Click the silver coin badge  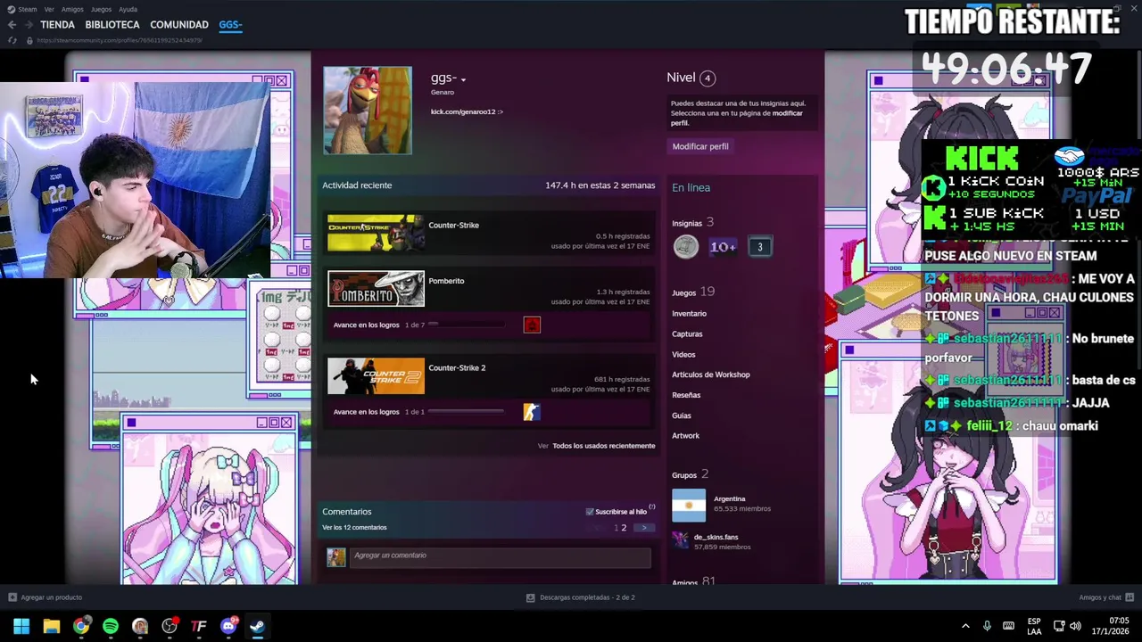tap(686, 247)
